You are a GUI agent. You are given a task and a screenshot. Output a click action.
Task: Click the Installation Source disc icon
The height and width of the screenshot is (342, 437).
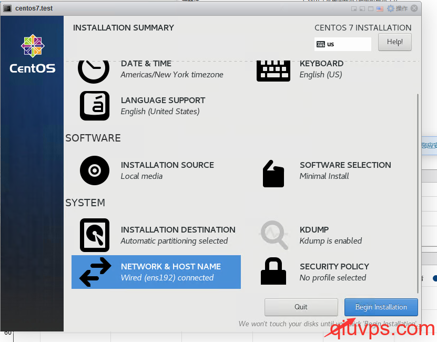coord(95,170)
